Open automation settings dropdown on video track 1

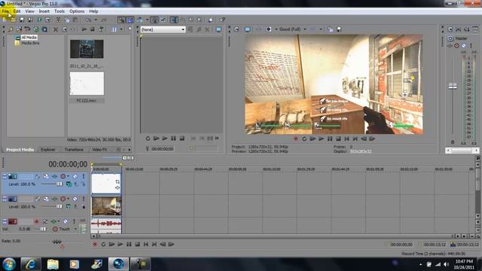(x=69, y=176)
